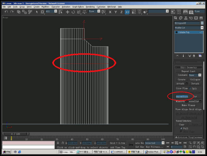Viewport: 207px width, 156px height.
Task: Open the Hierarchy command panel tab
Action: click(x=186, y=18)
